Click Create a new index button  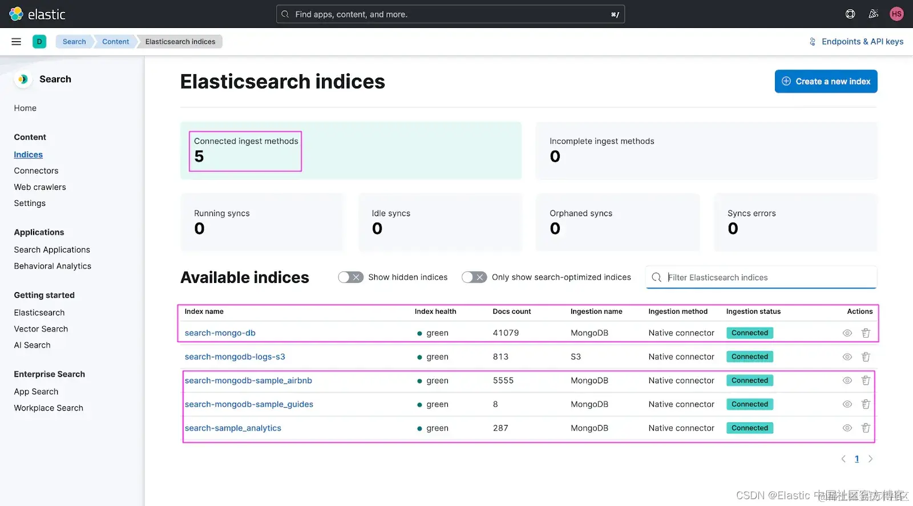tap(826, 82)
